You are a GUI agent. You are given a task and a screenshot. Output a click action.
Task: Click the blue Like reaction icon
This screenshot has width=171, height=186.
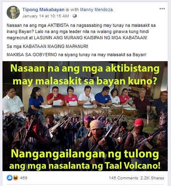coord(9,178)
